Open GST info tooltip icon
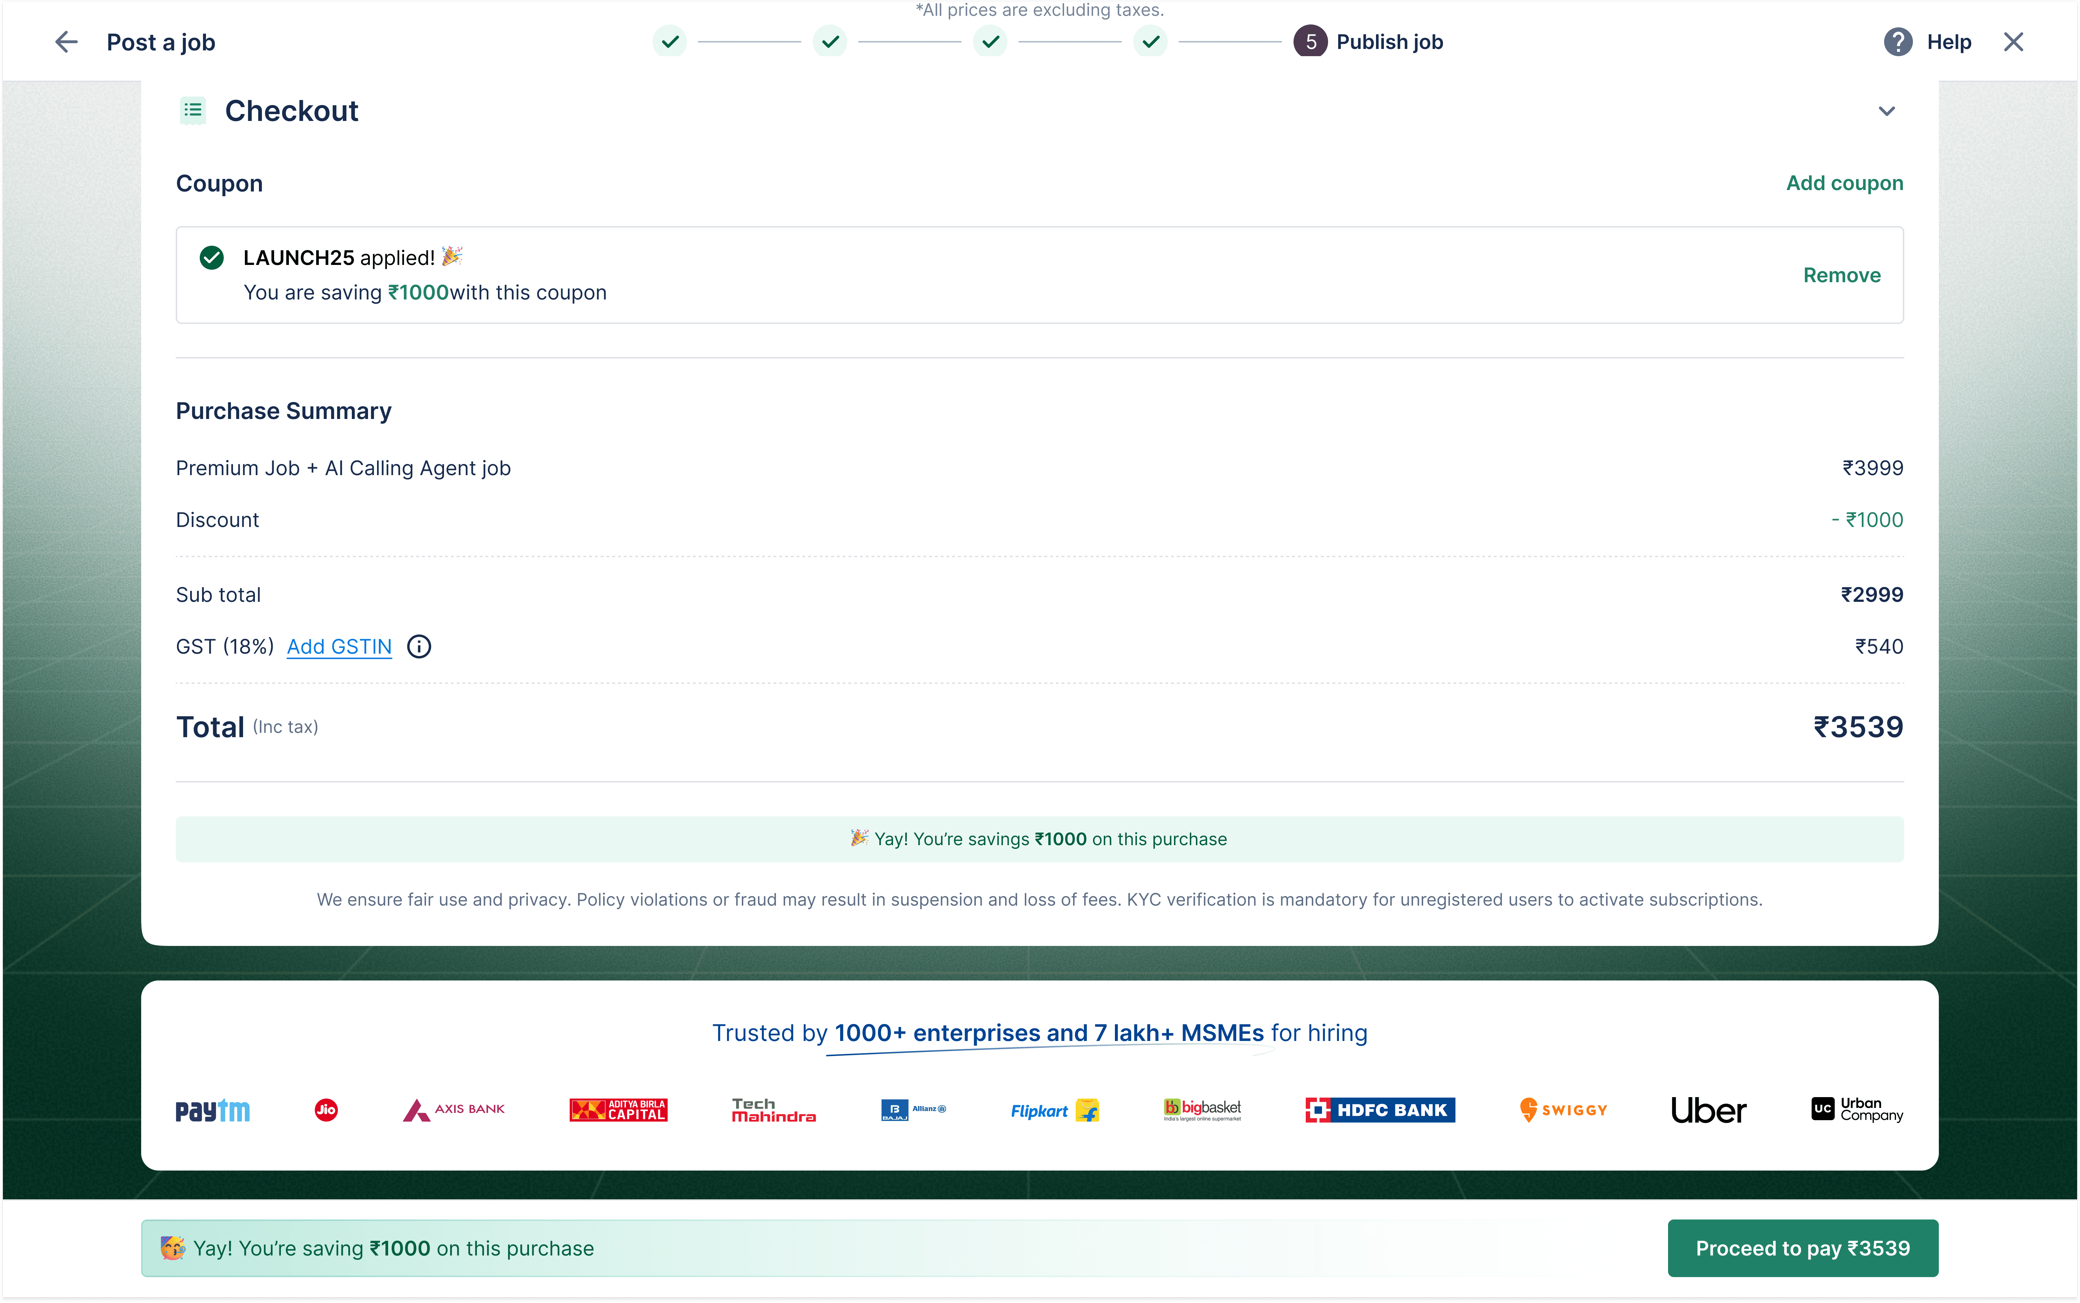Screen dimensions: 2080x1303 point(419,646)
